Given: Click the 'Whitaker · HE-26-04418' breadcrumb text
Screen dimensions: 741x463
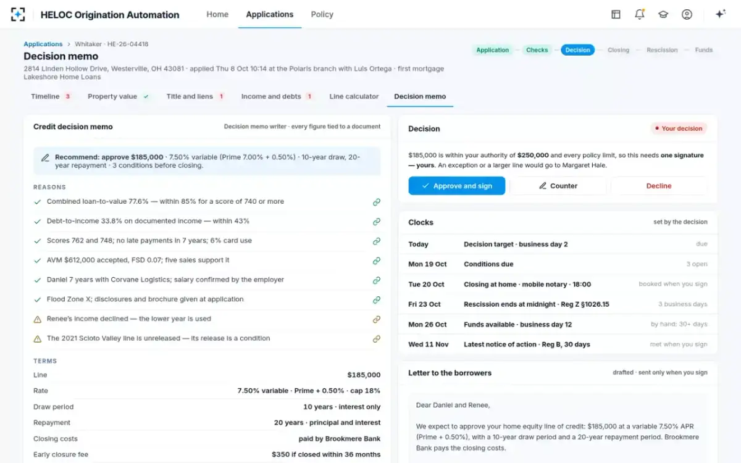Looking at the screenshot, I should pos(112,44).
